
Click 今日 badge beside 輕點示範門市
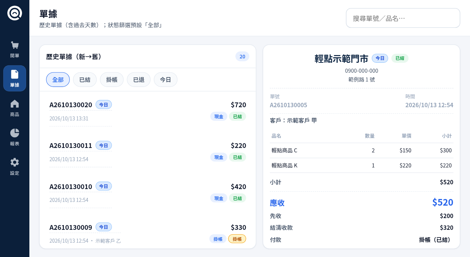[380, 58]
